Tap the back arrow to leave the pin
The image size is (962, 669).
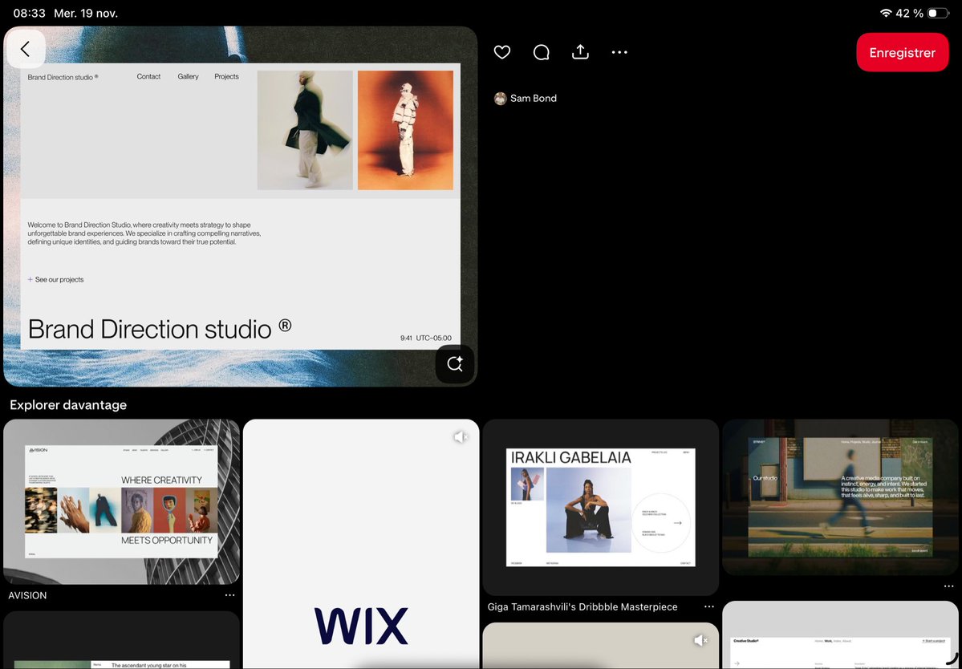tap(26, 49)
